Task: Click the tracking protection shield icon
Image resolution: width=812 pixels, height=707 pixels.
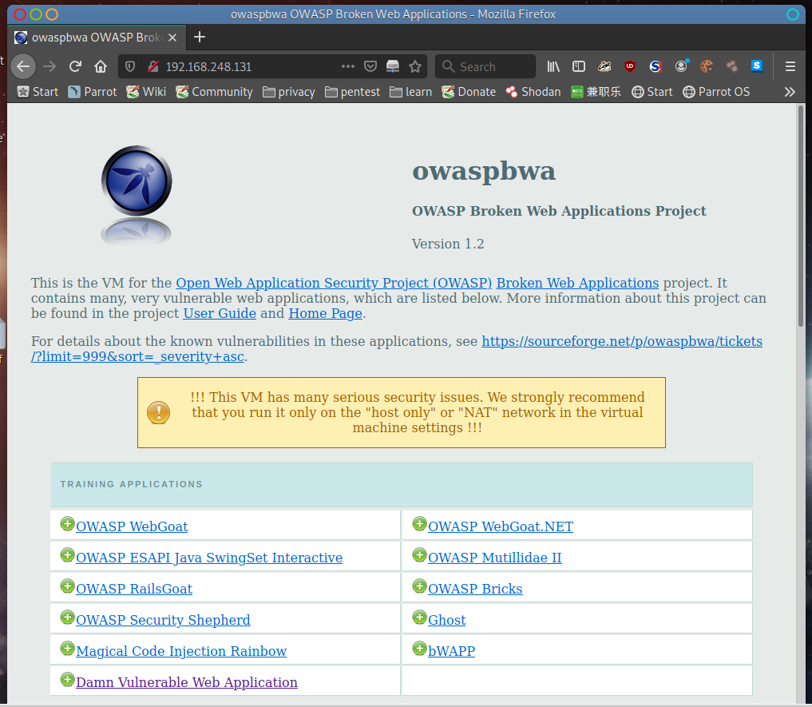Action: point(130,66)
